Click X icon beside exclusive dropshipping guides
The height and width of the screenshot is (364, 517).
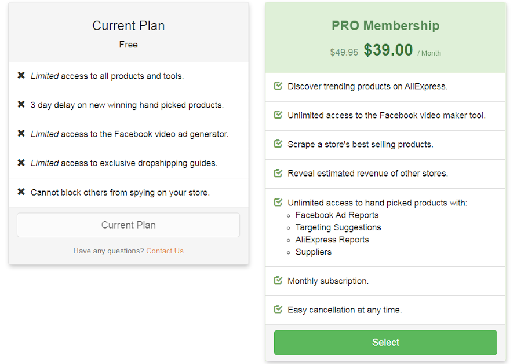[x=21, y=163]
